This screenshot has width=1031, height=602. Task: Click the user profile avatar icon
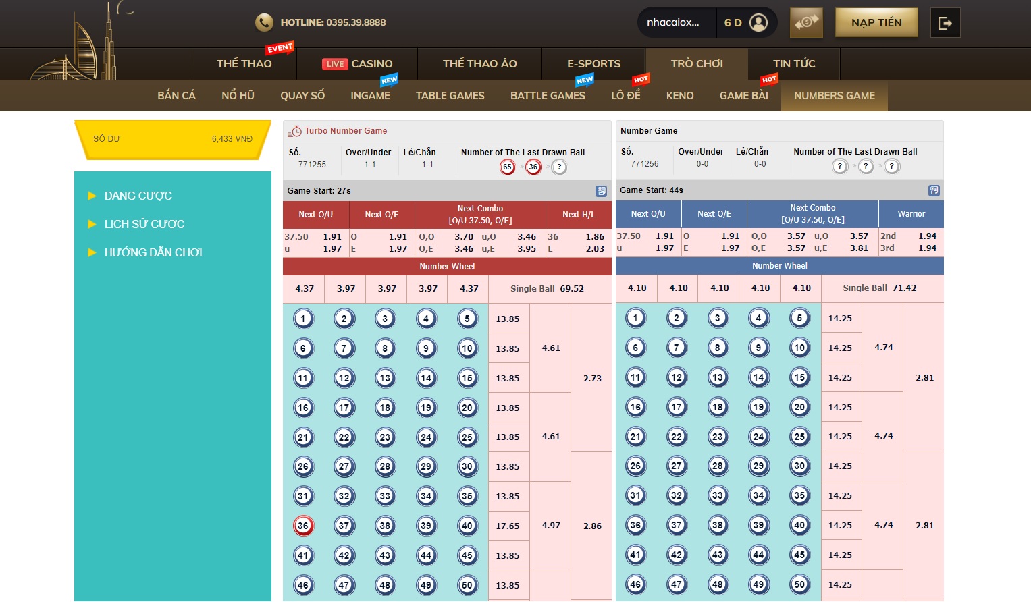758,22
